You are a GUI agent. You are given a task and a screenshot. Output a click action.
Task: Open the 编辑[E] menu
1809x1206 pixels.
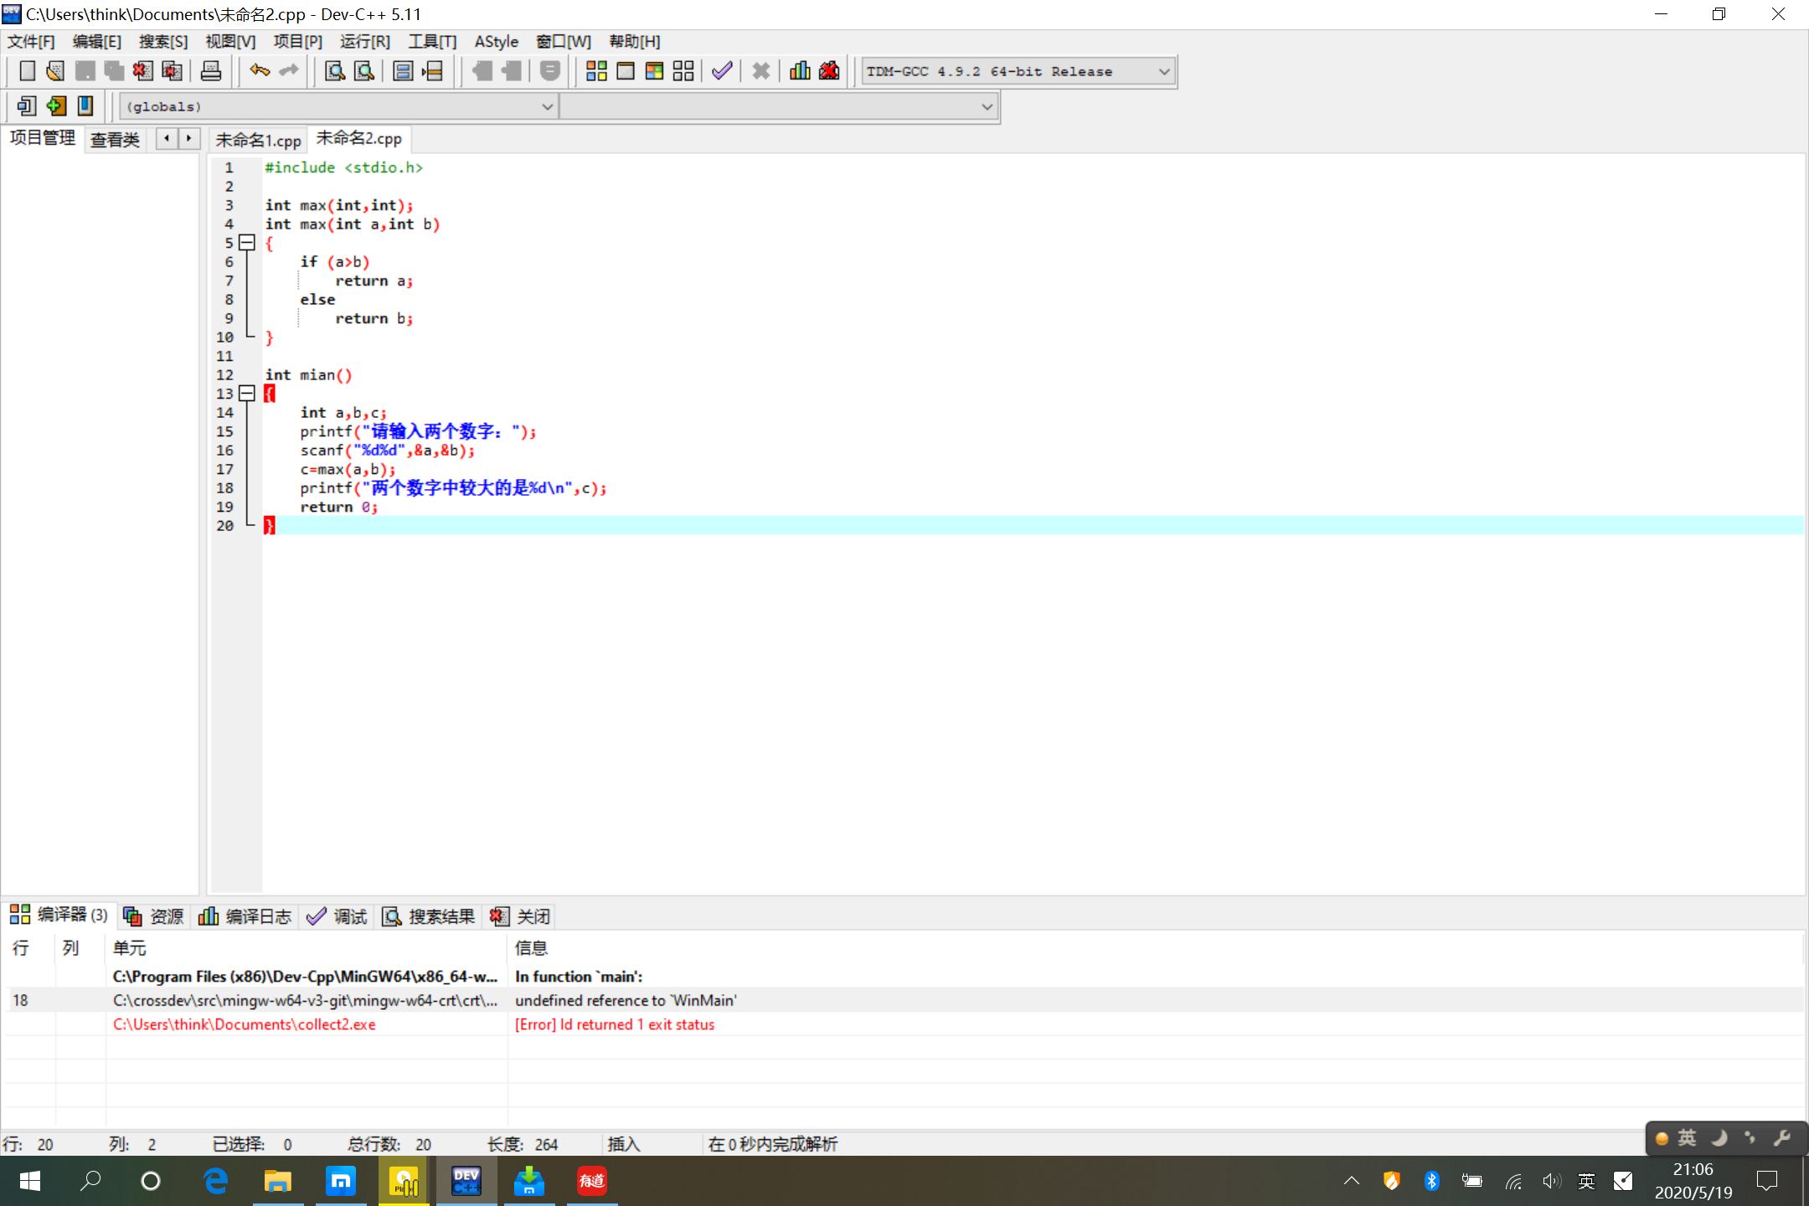97,42
